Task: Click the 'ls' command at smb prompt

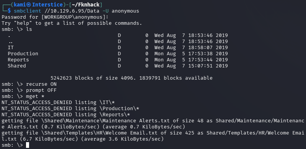Action: click(x=29, y=29)
